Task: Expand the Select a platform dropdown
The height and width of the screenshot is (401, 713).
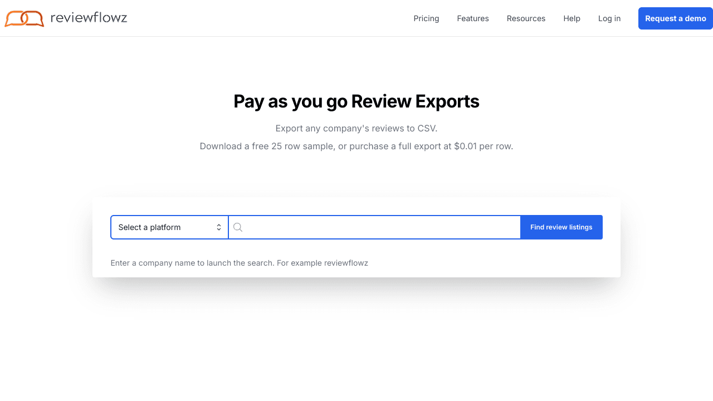Action: click(169, 227)
